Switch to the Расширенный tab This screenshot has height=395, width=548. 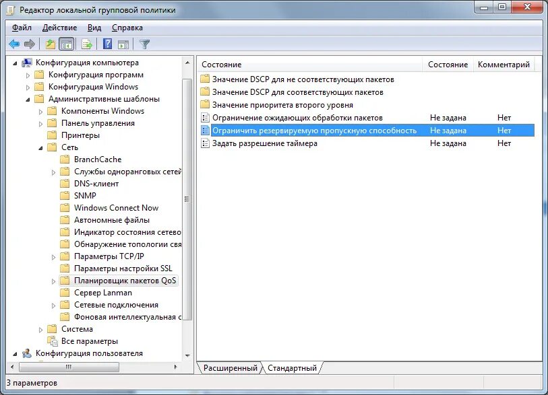(x=231, y=368)
